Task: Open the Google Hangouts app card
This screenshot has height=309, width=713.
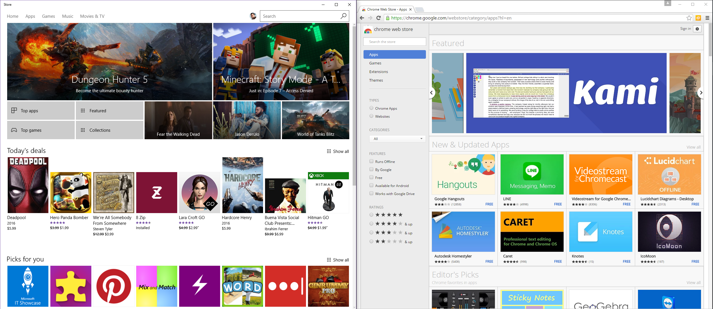Action: click(463, 180)
